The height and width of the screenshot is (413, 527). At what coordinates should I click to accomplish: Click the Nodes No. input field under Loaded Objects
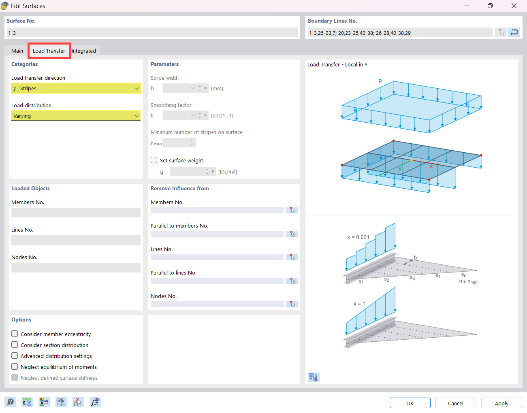[x=76, y=267]
